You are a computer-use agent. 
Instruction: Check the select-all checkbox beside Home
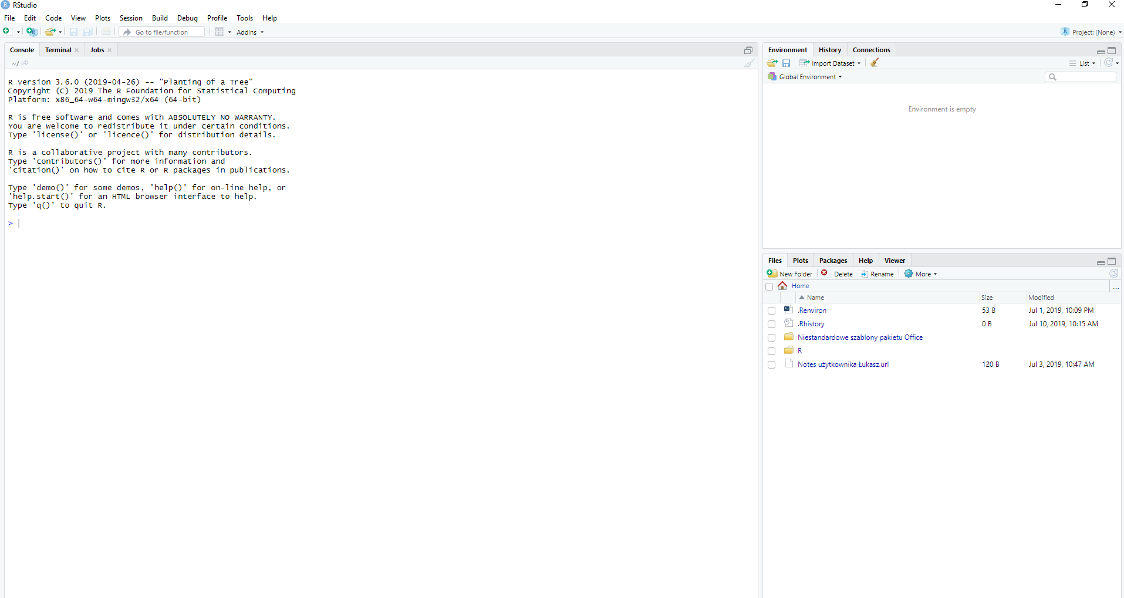pos(769,286)
